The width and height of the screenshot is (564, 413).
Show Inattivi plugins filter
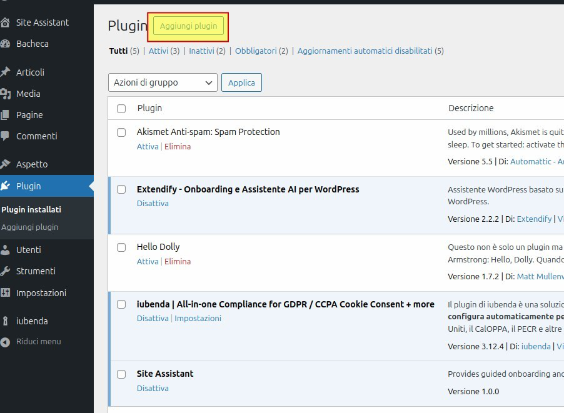pyautogui.click(x=201, y=51)
